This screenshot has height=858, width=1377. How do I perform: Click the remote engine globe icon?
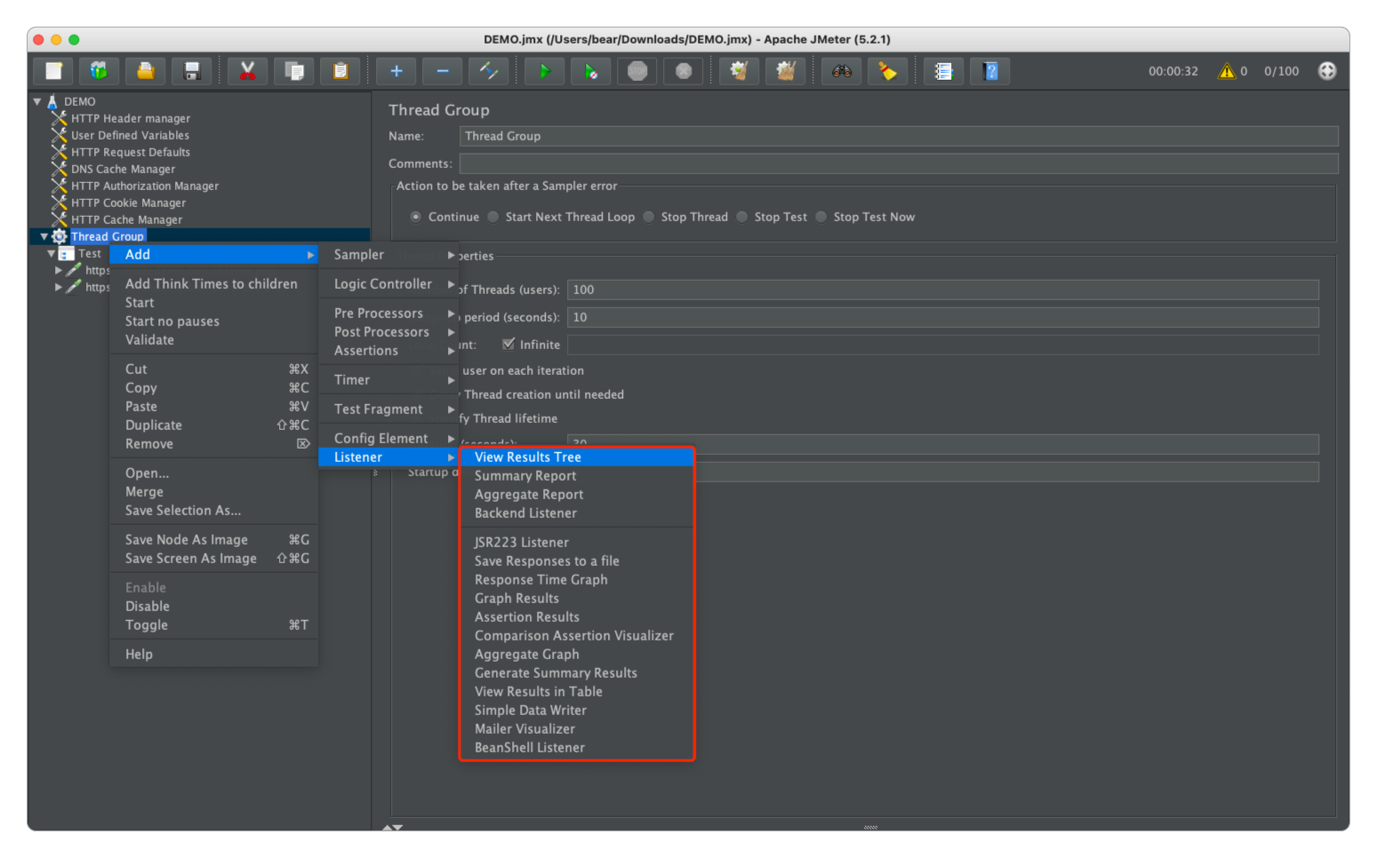[x=1327, y=71]
